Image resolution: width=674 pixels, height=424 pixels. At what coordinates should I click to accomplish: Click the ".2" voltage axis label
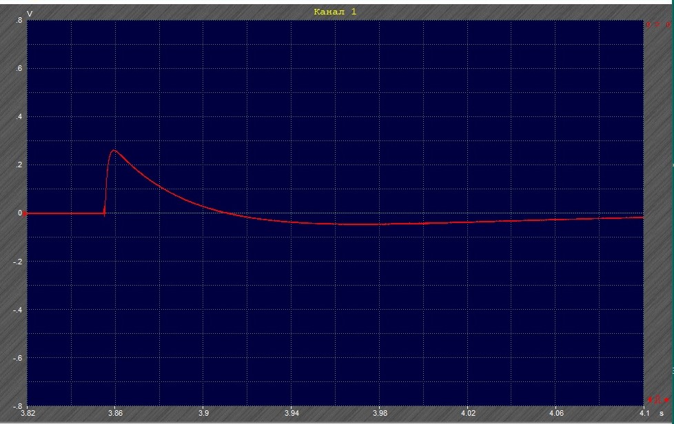(x=19, y=165)
